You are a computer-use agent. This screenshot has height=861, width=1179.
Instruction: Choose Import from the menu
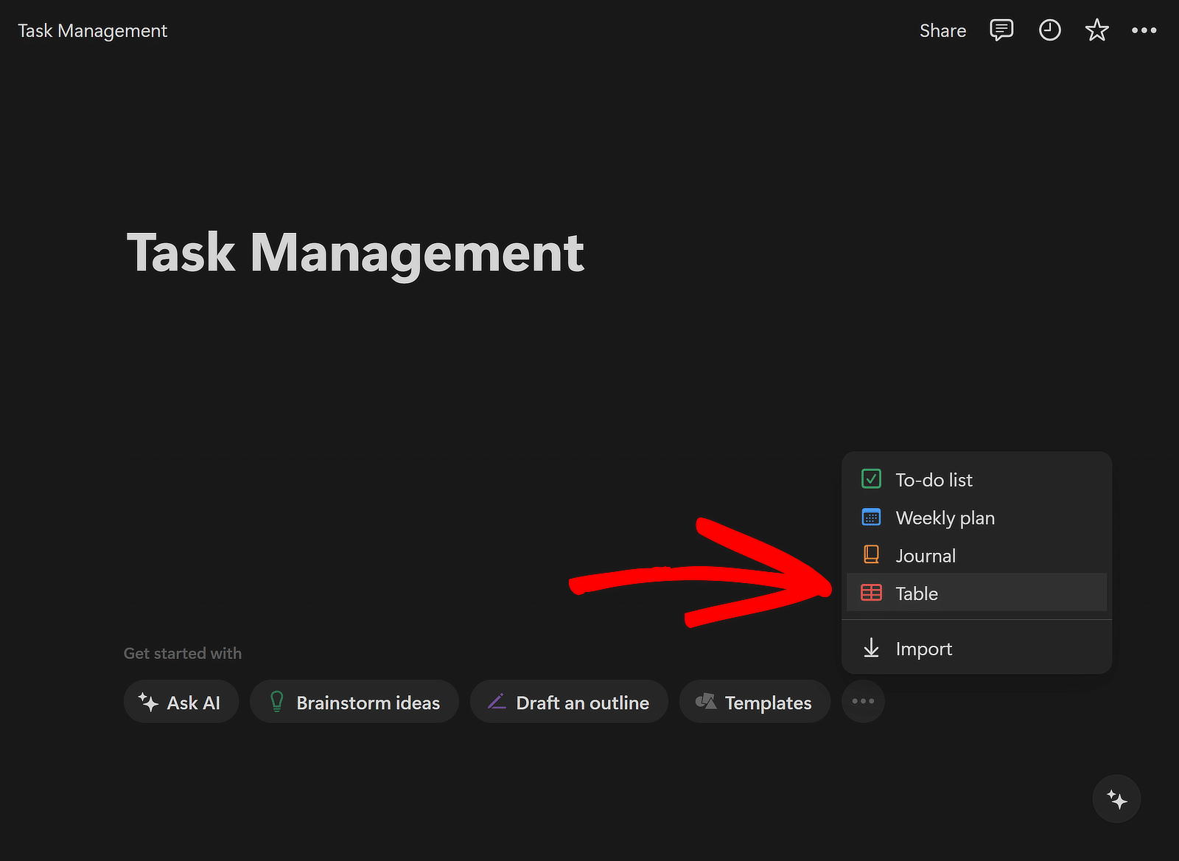tap(924, 648)
